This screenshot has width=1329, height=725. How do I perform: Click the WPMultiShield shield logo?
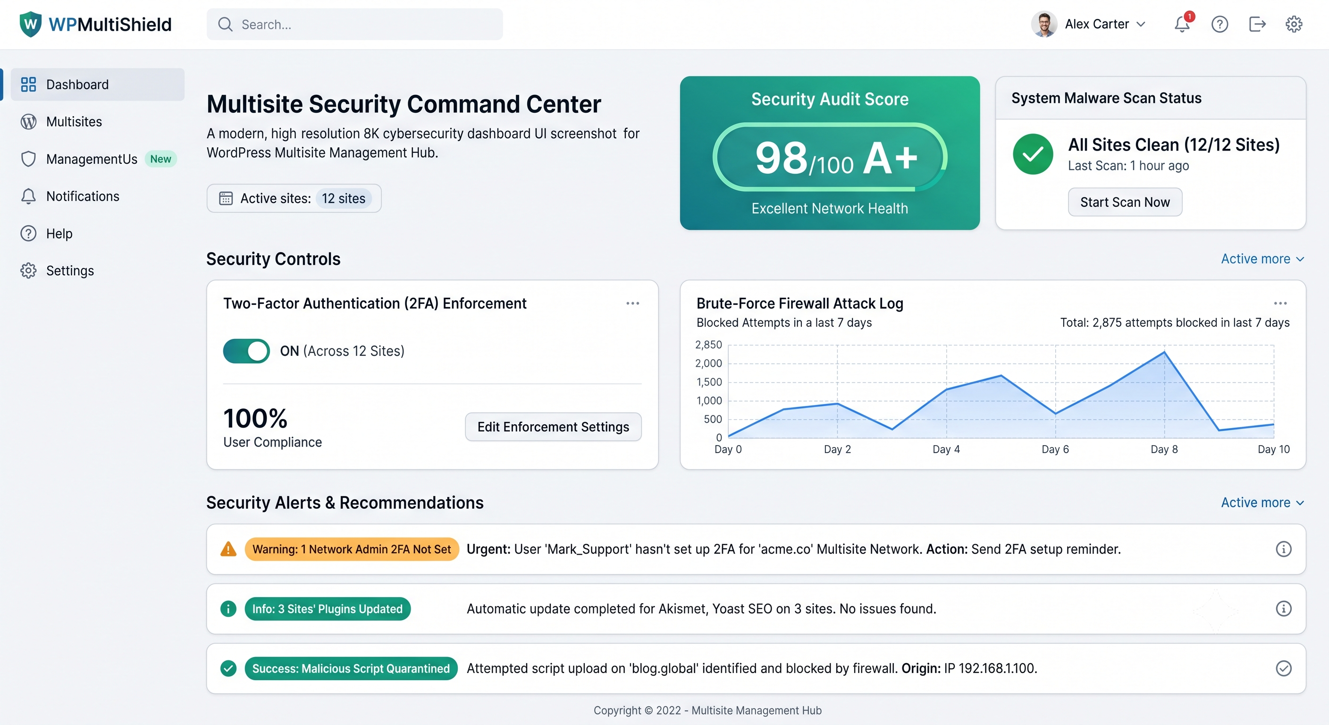30,24
